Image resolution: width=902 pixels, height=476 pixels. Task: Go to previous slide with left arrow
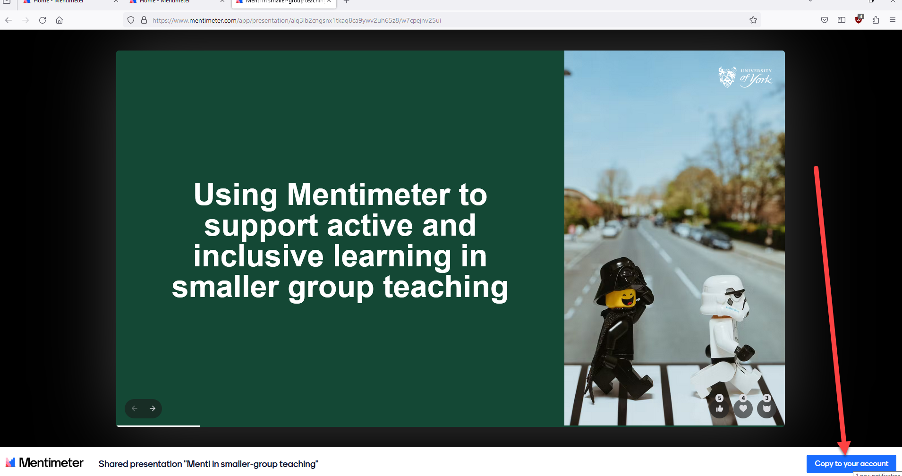(x=135, y=408)
